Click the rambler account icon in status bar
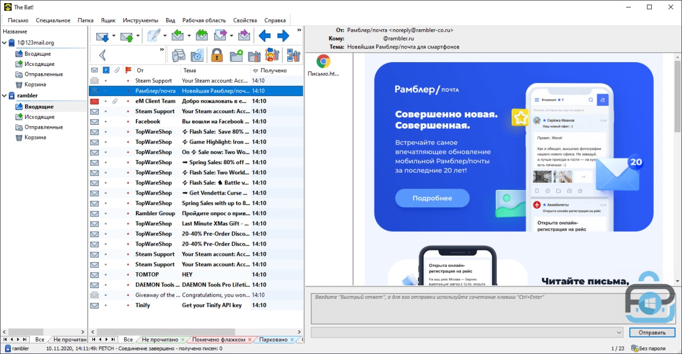The height and width of the screenshot is (354, 682). pos(7,348)
